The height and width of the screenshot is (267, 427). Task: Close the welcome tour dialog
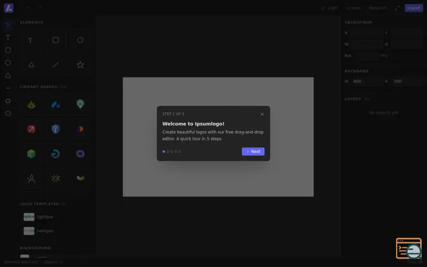click(262, 114)
